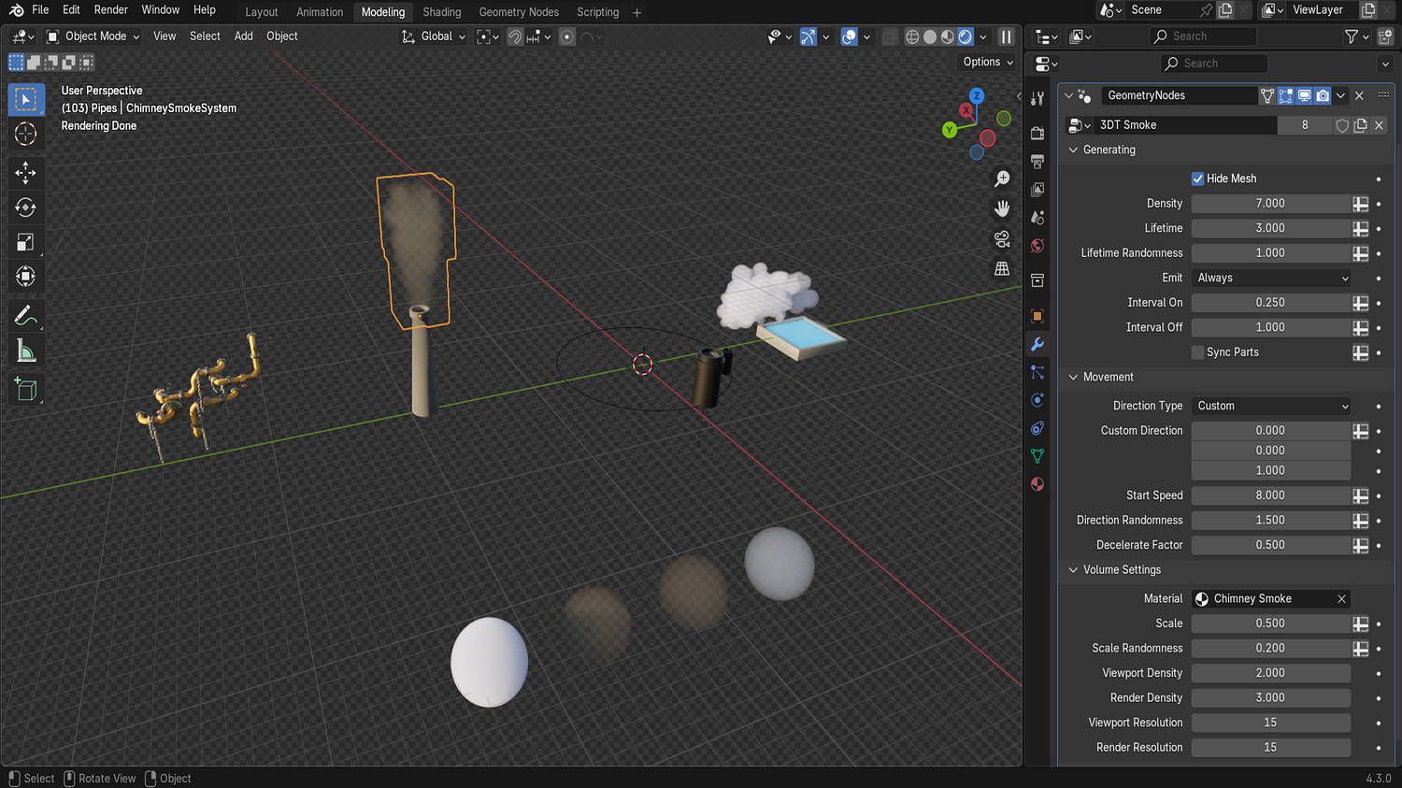
Task: Toggle viewport overlays
Action: (849, 36)
